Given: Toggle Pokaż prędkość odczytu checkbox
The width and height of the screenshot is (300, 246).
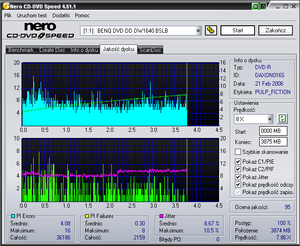Looking at the screenshot, I should [x=238, y=185].
